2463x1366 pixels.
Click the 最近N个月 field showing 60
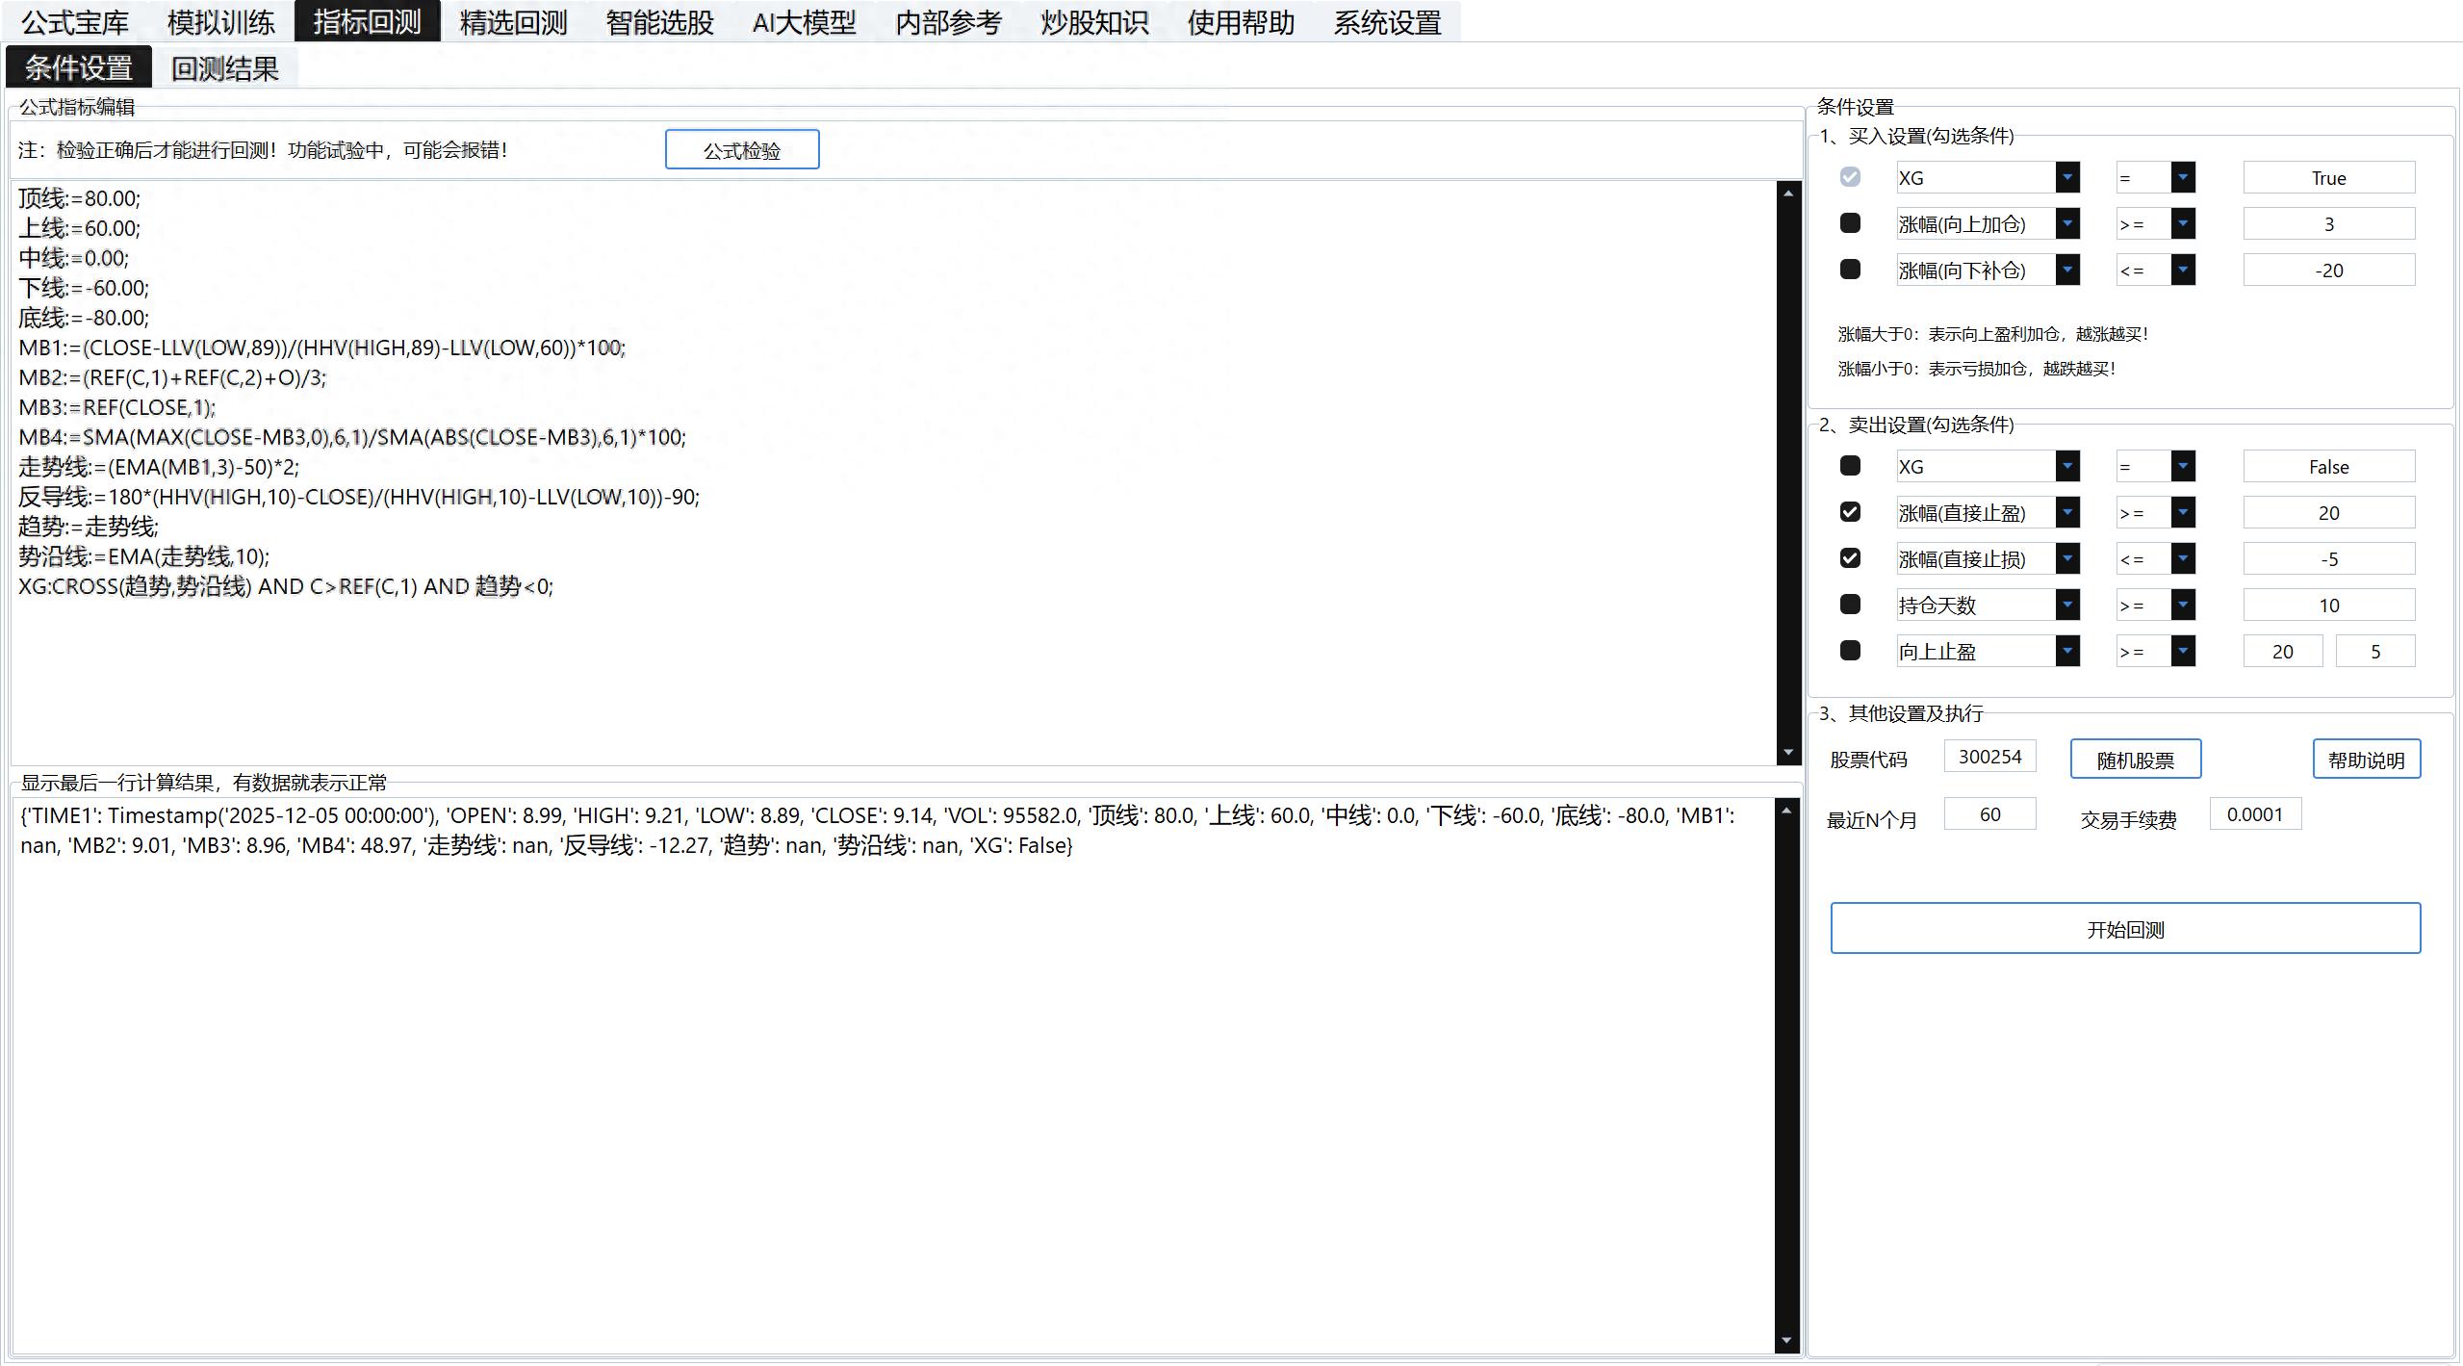tap(1990, 813)
